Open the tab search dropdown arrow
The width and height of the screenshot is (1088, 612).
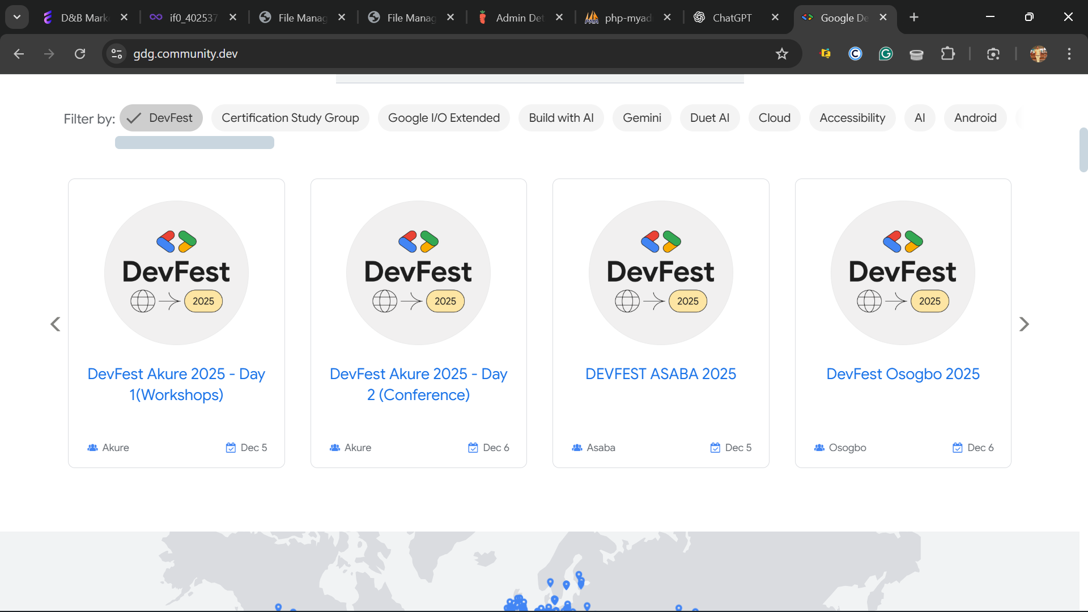click(17, 17)
